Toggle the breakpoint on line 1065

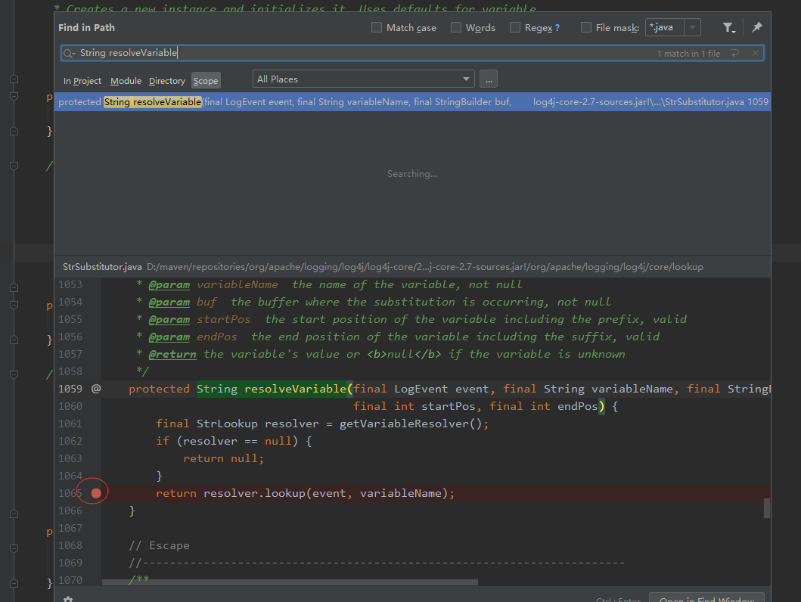pyautogui.click(x=96, y=493)
